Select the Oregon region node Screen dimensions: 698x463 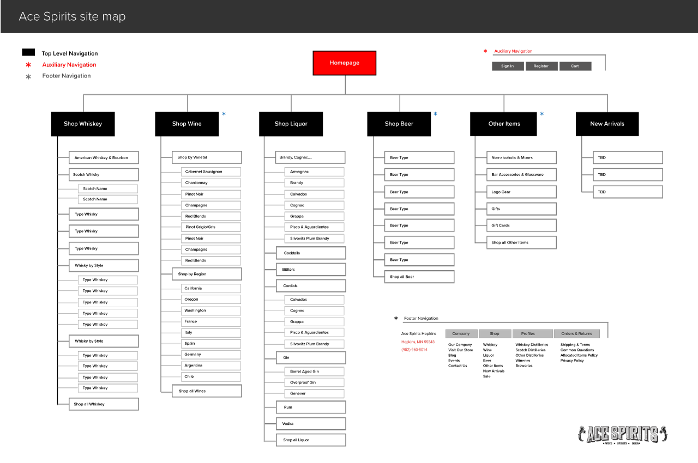pos(211,300)
